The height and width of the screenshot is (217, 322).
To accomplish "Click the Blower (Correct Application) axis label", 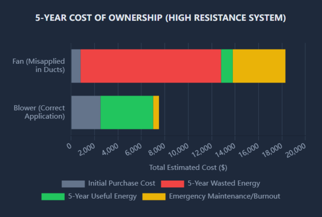I will (39, 112).
